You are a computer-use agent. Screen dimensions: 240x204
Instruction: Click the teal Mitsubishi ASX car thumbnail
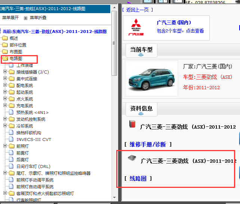[151, 78]
